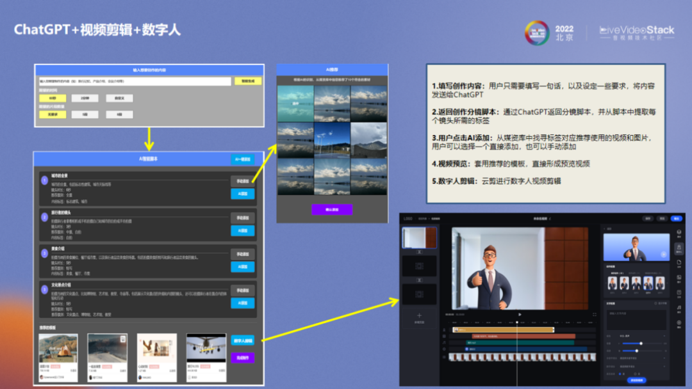Click 手动添加 for the 美食介绍 shot
This screenshot has height=389, width=692.
(x=242, y=254)
